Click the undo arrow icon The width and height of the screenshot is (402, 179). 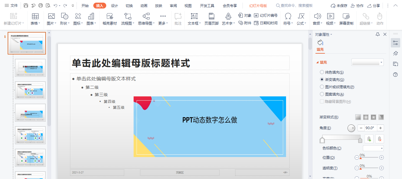[x=55, y=6]
